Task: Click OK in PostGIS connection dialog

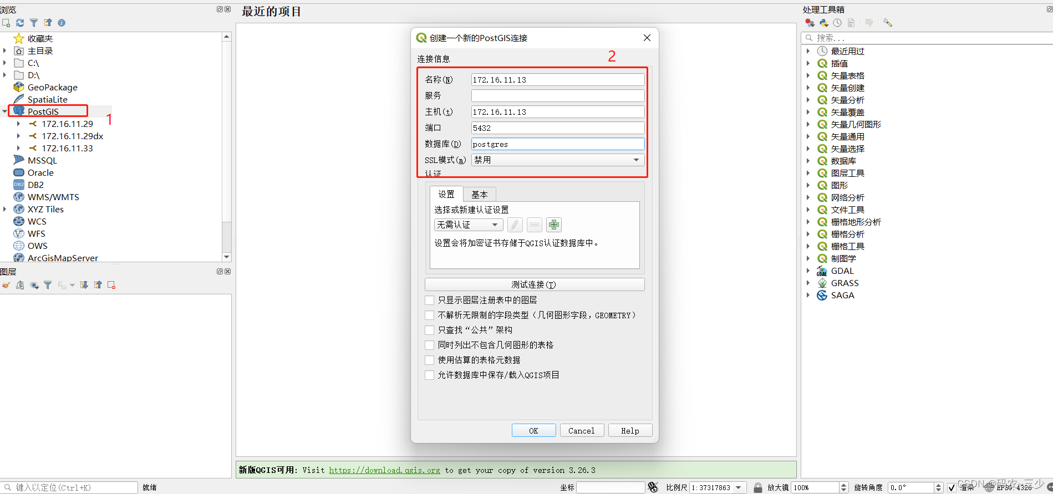Action: [533, 430]
